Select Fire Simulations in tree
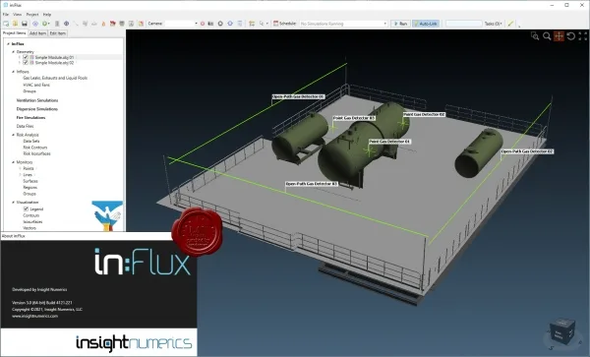590x357 pixels. 30,118
